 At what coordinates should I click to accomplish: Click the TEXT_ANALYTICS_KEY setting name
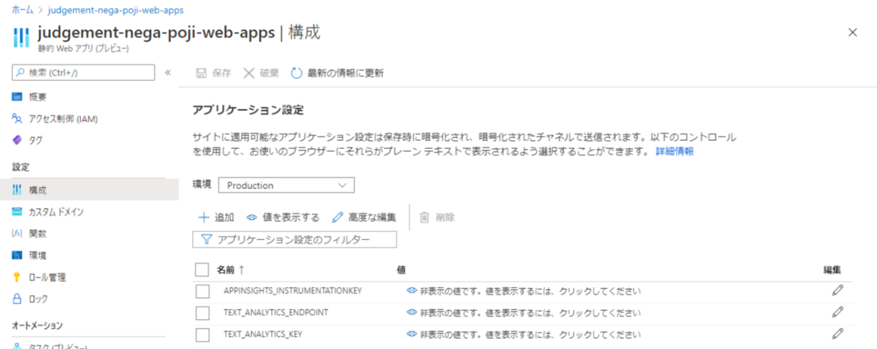pyautogui.click(x=263, y=334)
